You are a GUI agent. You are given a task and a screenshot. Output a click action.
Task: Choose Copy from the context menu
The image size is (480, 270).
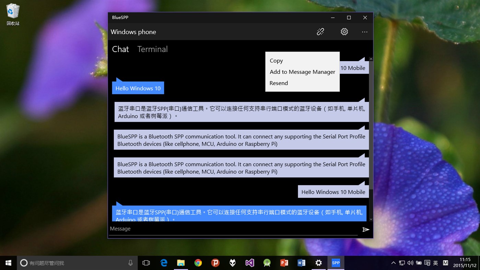276,60
